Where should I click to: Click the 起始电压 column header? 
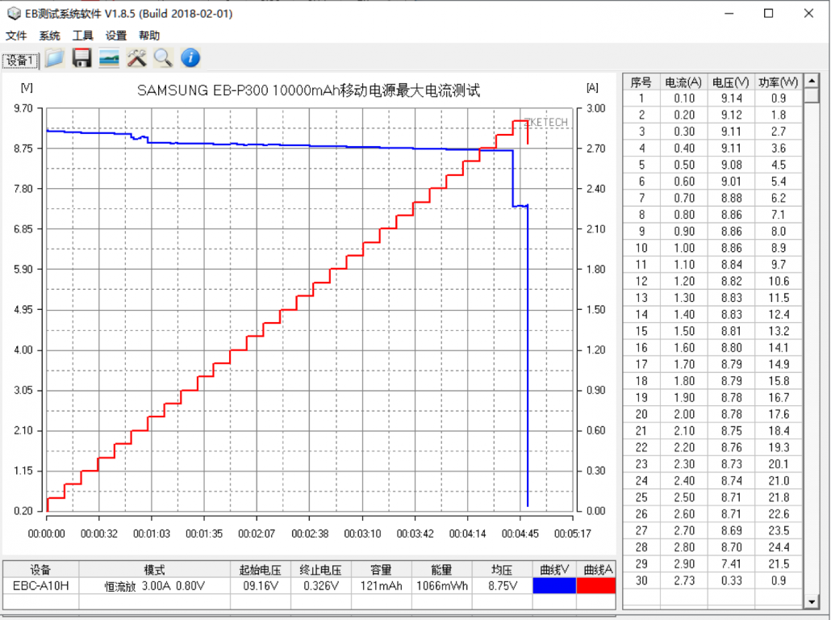[x=261, y=570]
